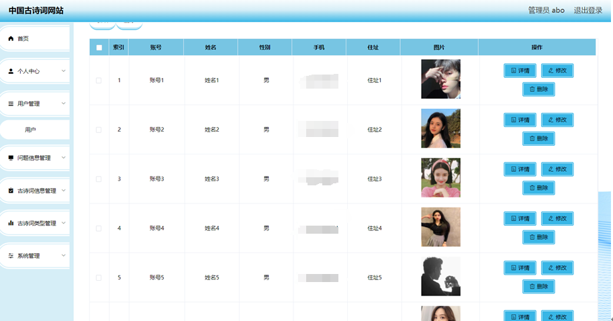The width and height of the screenshot is (613, 321).
Task: Click 详情 button for 账号1
Action: click(x=520, y=71)
